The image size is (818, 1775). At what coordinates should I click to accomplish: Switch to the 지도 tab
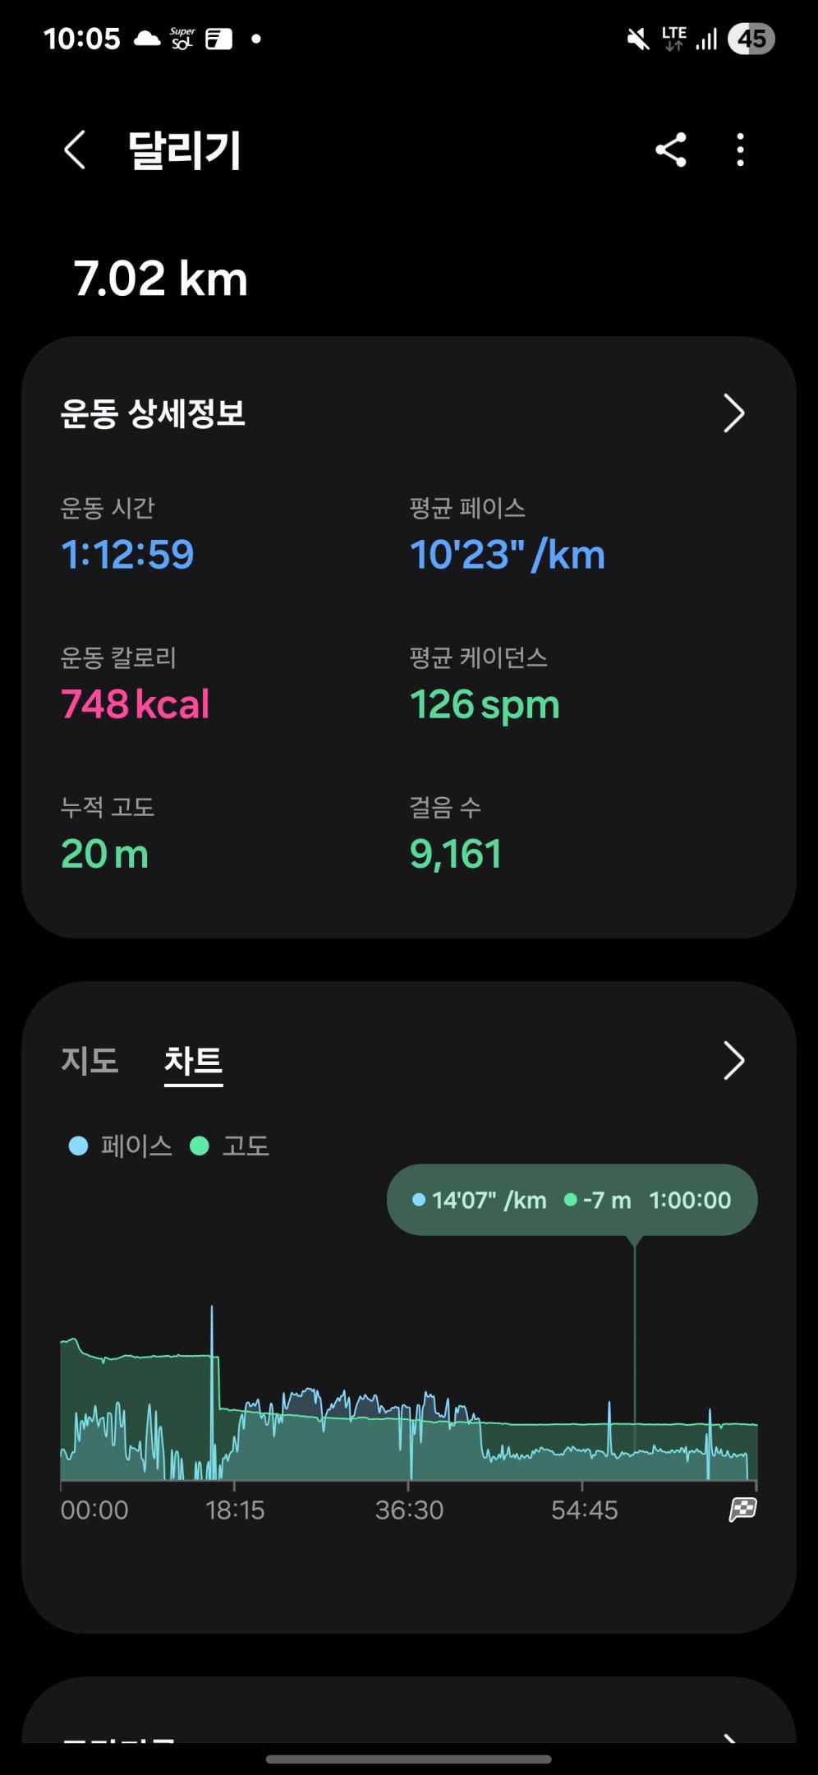tap(90, 1060)
